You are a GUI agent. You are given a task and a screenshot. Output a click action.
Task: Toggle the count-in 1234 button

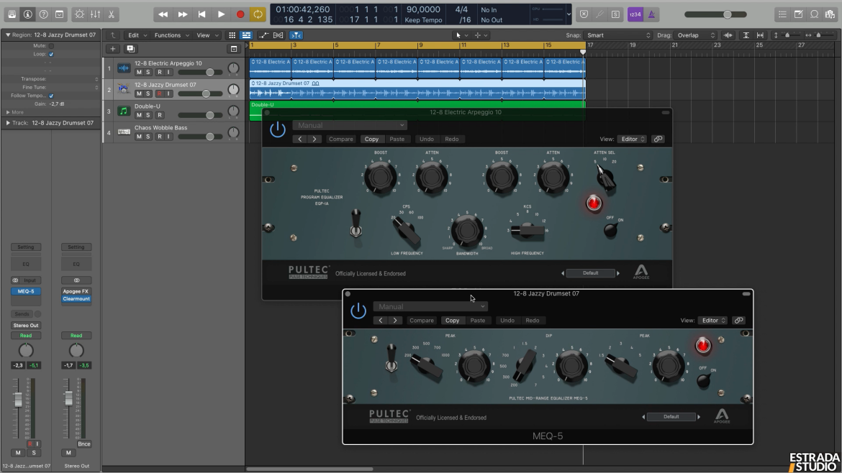coord(635,14)
